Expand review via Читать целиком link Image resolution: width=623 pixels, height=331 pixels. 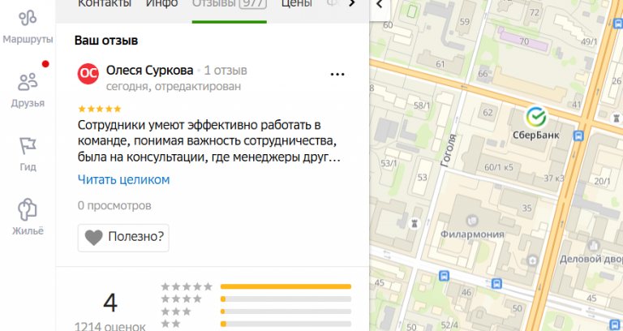tap(123, 179)
